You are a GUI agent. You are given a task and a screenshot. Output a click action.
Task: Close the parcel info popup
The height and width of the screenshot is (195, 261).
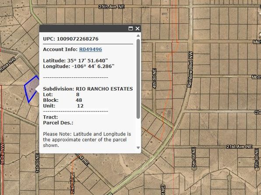pos(138,28)
